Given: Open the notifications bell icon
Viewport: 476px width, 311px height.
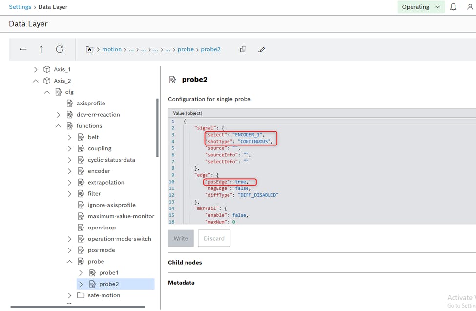Looking at the screenshot, I should [x=453, y=7].
